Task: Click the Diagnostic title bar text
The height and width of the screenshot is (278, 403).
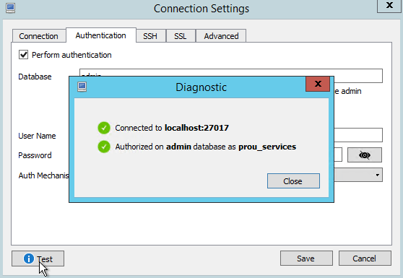Action: click(x=201, y=87)
